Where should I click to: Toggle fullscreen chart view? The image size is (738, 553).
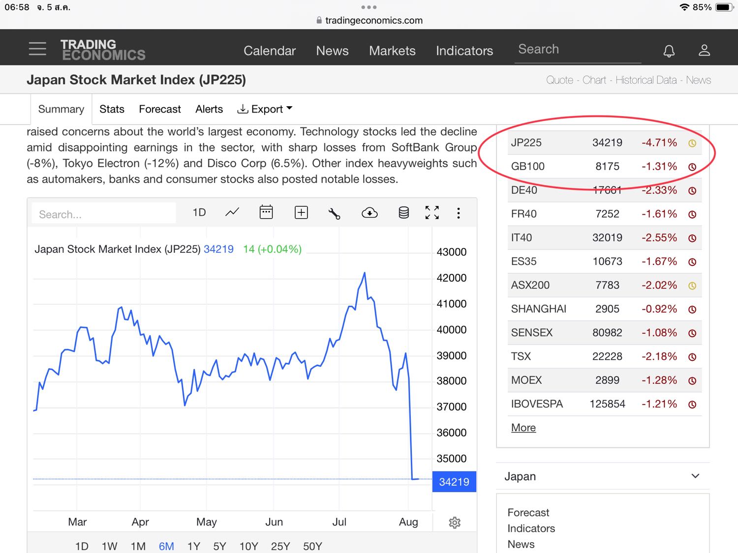pyautogui.click(x=432, y=212)
